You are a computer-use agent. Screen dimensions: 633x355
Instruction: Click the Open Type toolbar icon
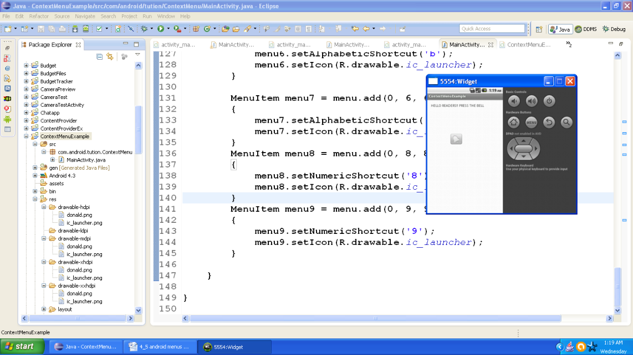[225, 29]
